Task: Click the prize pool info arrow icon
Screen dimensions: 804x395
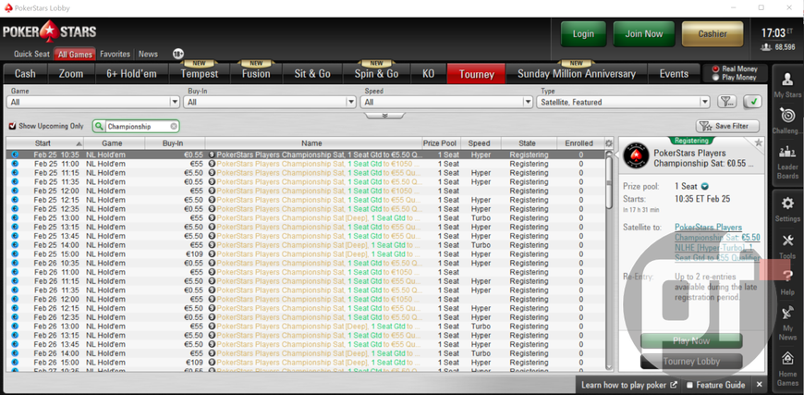Action: tap(704, 186)
